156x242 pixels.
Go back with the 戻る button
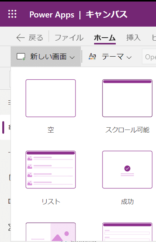click(x=30, y=38)
